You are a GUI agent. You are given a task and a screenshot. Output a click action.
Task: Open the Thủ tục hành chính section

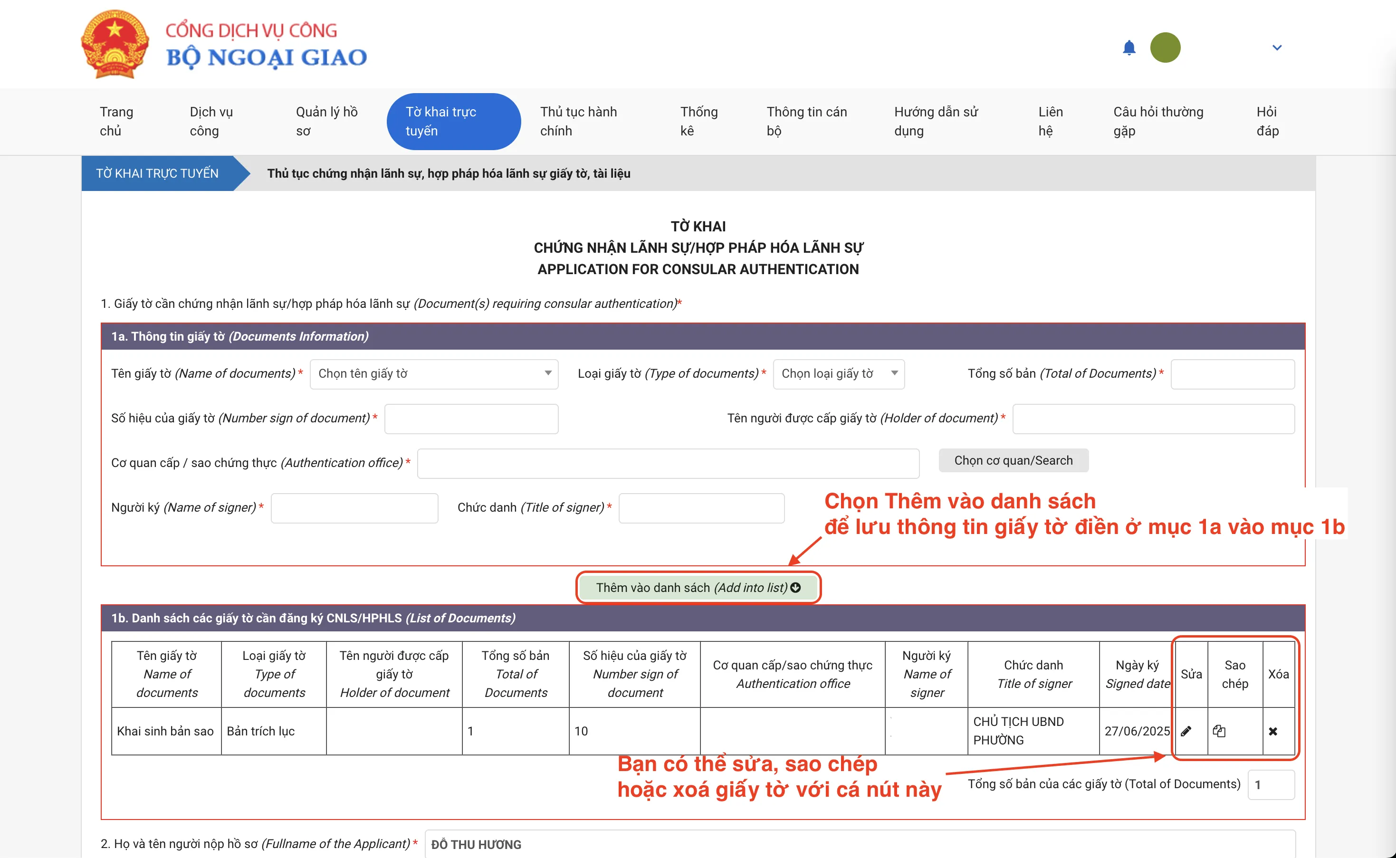click(579, 121)
